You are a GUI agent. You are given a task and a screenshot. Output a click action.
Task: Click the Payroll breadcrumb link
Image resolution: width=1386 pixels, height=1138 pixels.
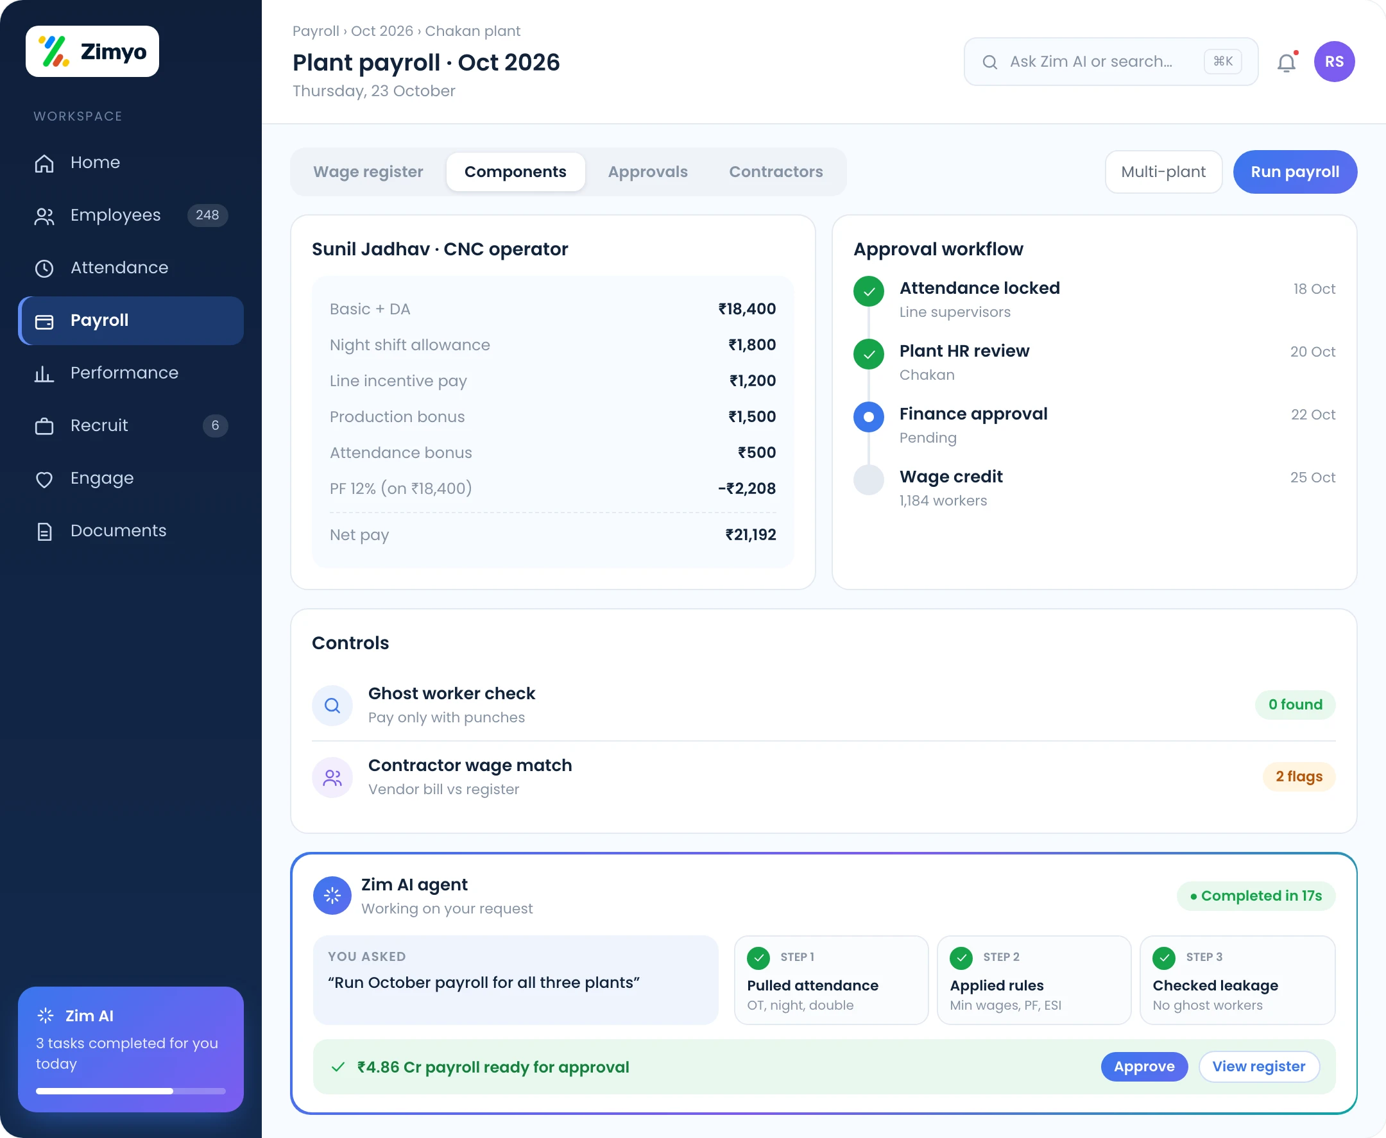click(x=315, y=31)
